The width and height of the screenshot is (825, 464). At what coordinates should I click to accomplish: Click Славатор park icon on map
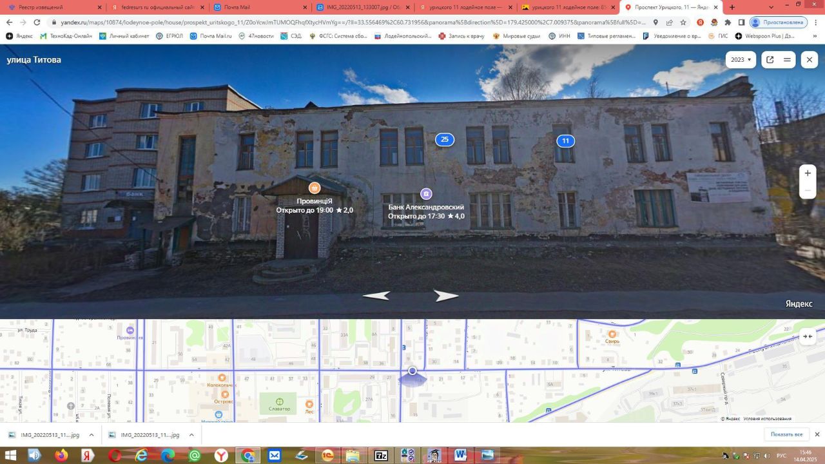280,401
